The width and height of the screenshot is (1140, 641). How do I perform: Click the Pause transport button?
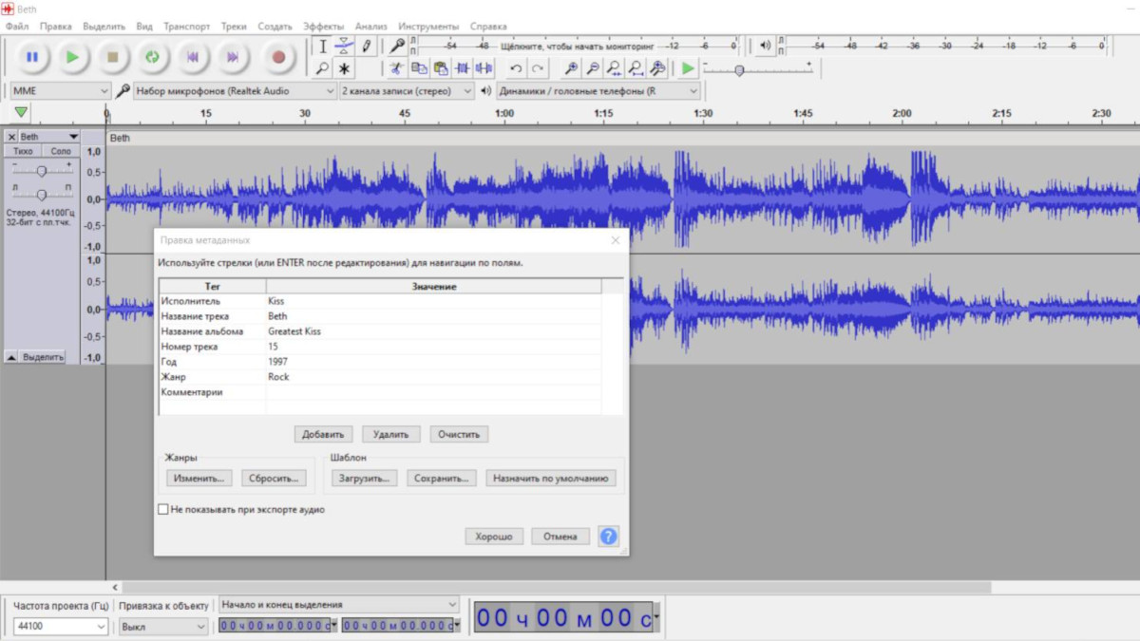click(32, 57)
